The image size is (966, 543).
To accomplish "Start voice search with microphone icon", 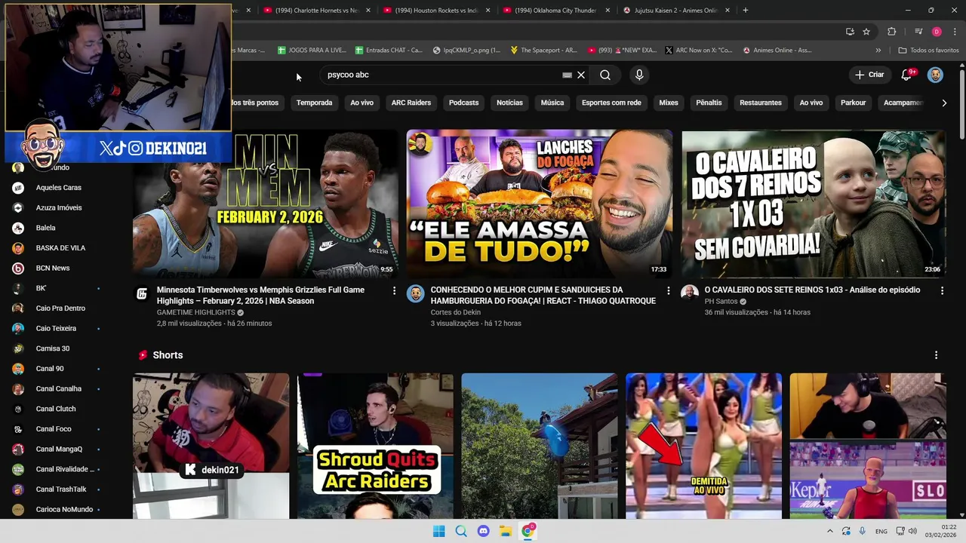I will pyautogui.click(x=639, y=75).
